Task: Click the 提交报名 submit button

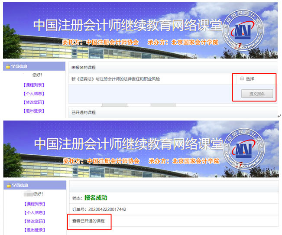Action: tap(257, 94)
